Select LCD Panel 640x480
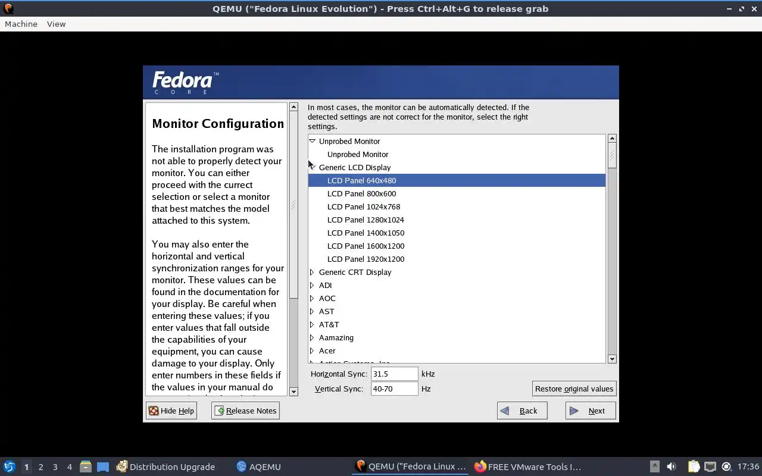 click(x=457, y=180)
